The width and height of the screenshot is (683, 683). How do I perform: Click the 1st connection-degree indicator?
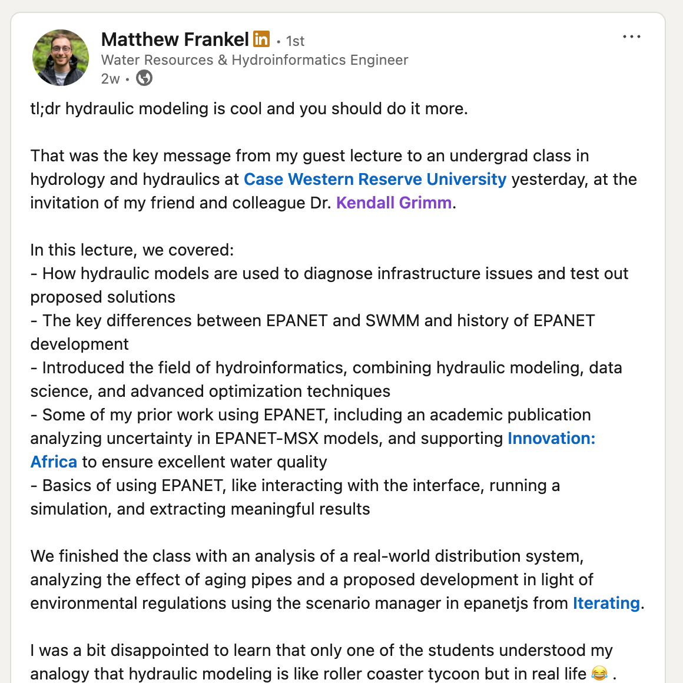point(294,41)
